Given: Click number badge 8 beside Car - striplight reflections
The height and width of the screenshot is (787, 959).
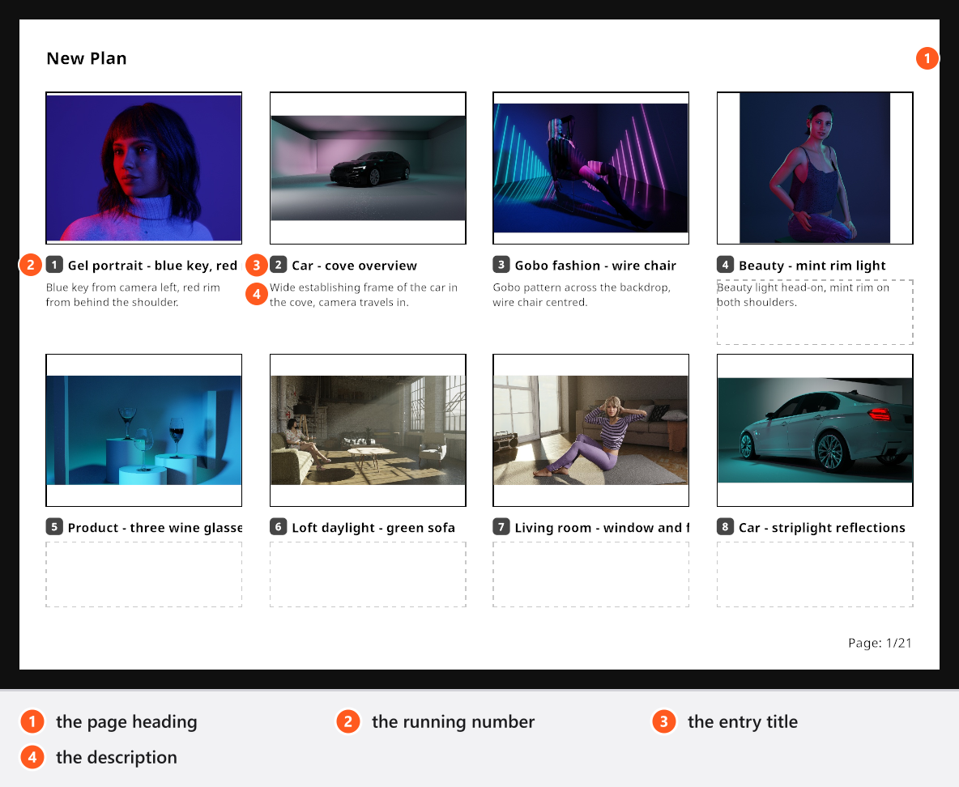Looking at the screenshot, I should 726,527.
